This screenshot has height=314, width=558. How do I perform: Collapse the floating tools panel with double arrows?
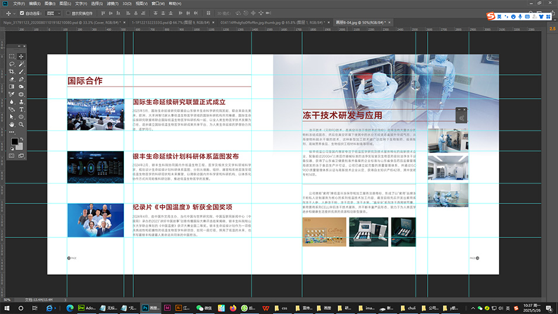(x=19, y=46)
